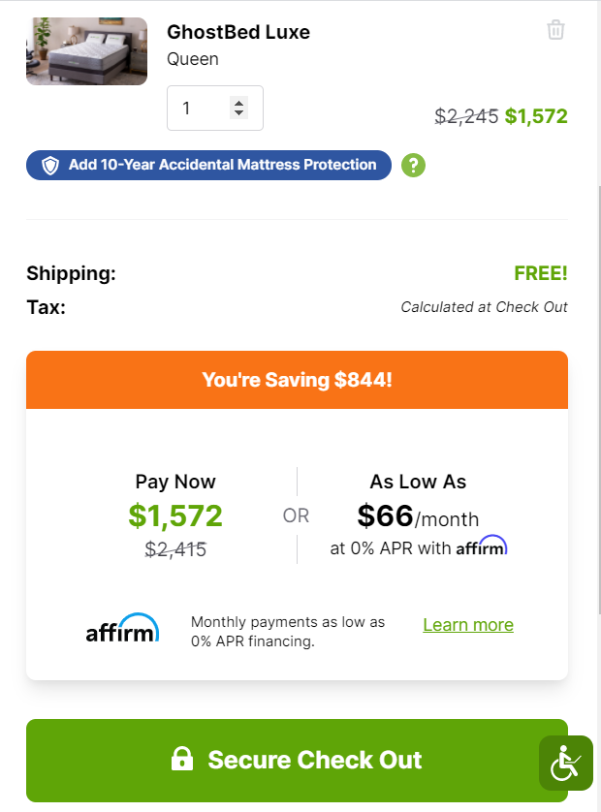Click the GhostBed Luxe product title
The height and width of the screenshot is (812, 601).
(x=238, y=32)
